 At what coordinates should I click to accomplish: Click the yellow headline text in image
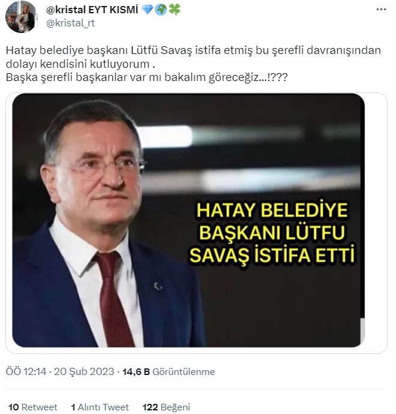(x=272, y=233)
